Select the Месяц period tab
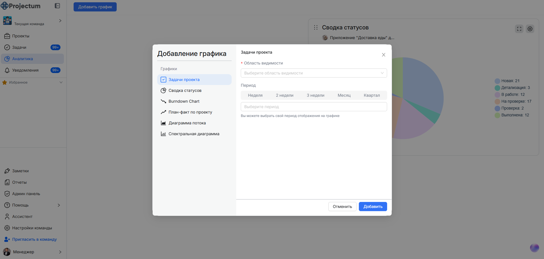 [x=344, y=95]
